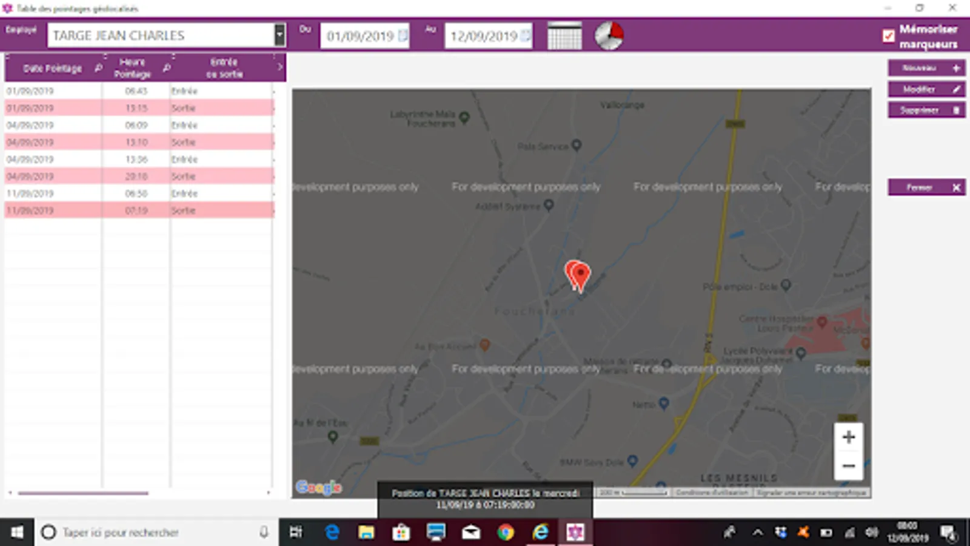Click the Fermer button
970x546 pixels.
click(x=927, y=187)
